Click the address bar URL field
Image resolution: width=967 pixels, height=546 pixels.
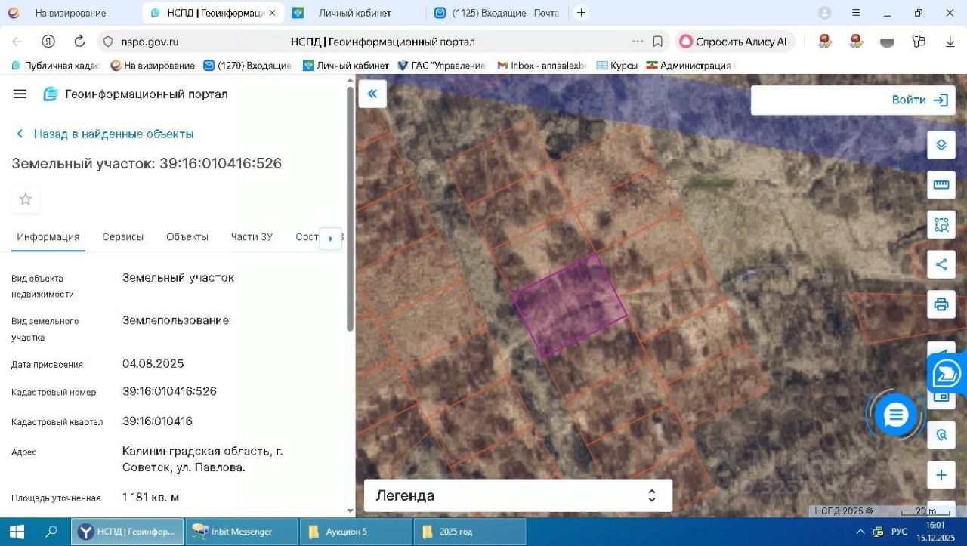click(382, 42)
